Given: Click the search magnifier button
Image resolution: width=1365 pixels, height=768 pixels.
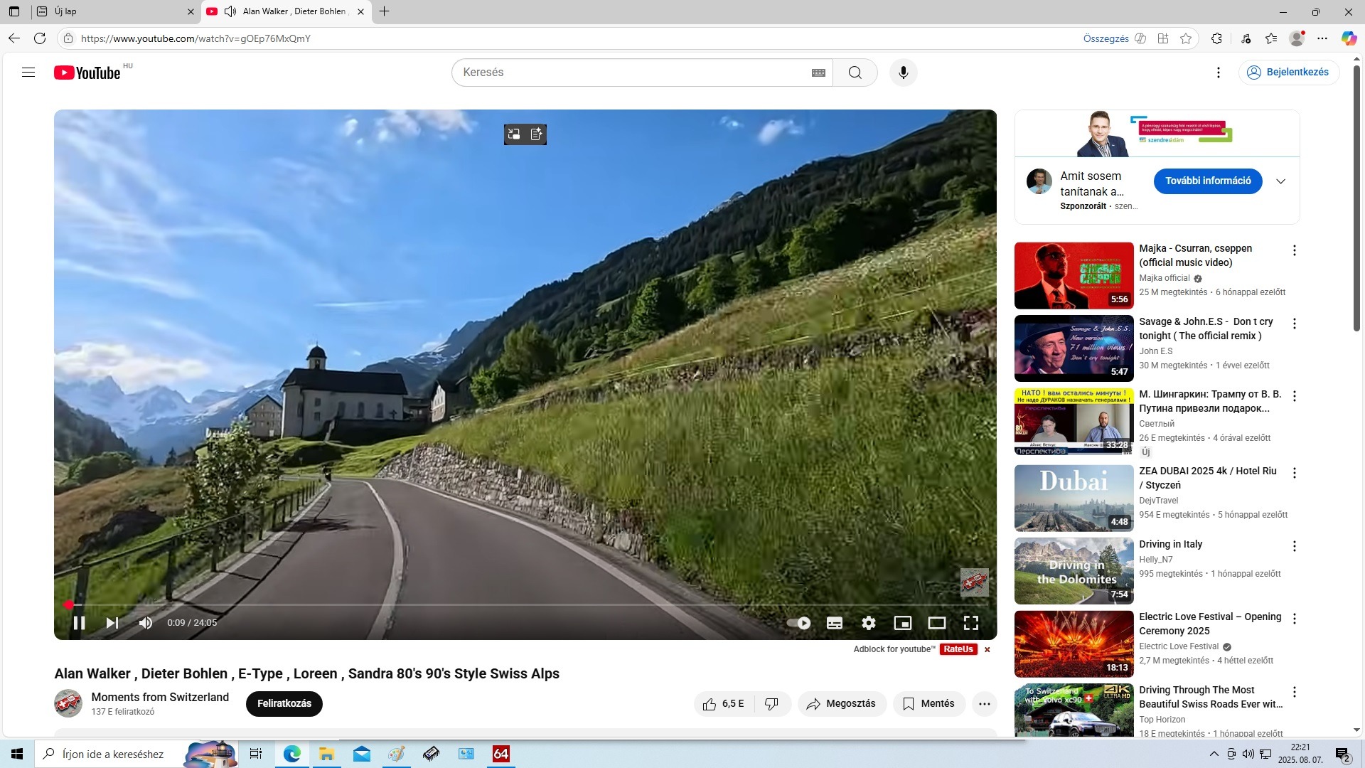Looking at the screenshot, I should [x=855, y=73].
